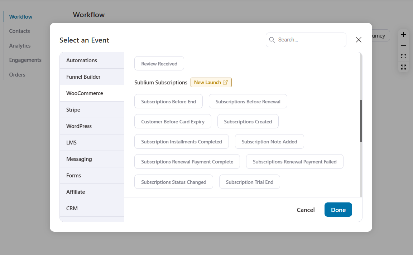The height and width of the screenshot is (255, 413).
Task: Select the Automations category
Action: (92, 60)
